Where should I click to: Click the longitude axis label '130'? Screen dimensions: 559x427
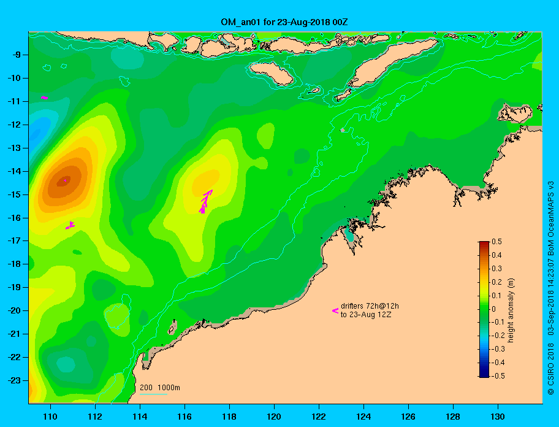(497, 417)
